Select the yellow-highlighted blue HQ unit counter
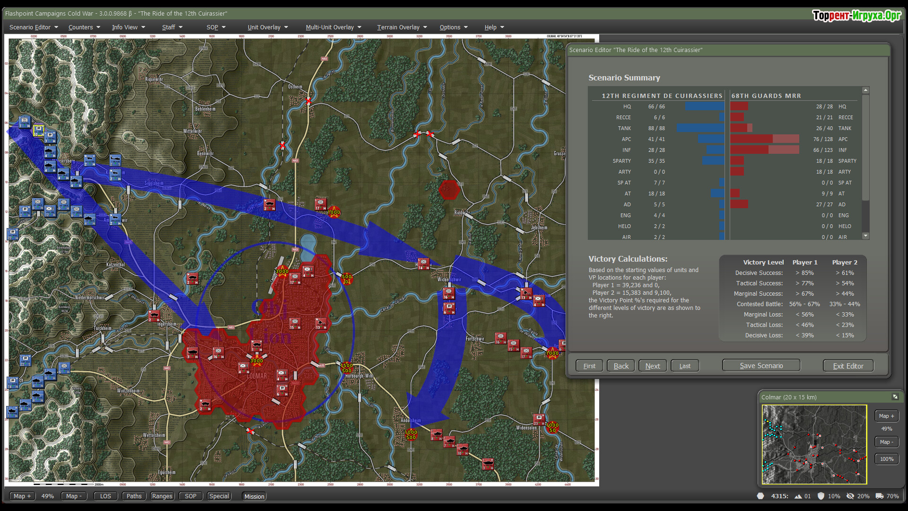 click(39, 130)
